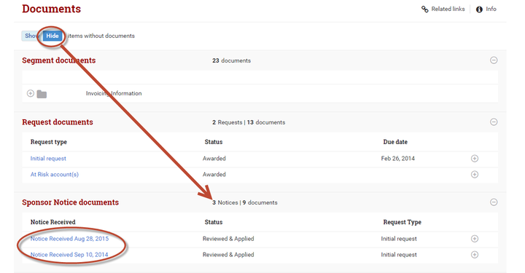Image resolution: width=525 pixels, height=273 pixels.
Task: Click the Status header in Request documents
Action: 214,142
